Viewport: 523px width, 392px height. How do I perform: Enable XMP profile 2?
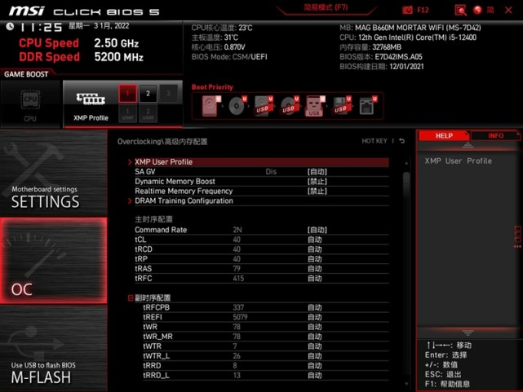[x=148, y=94]
